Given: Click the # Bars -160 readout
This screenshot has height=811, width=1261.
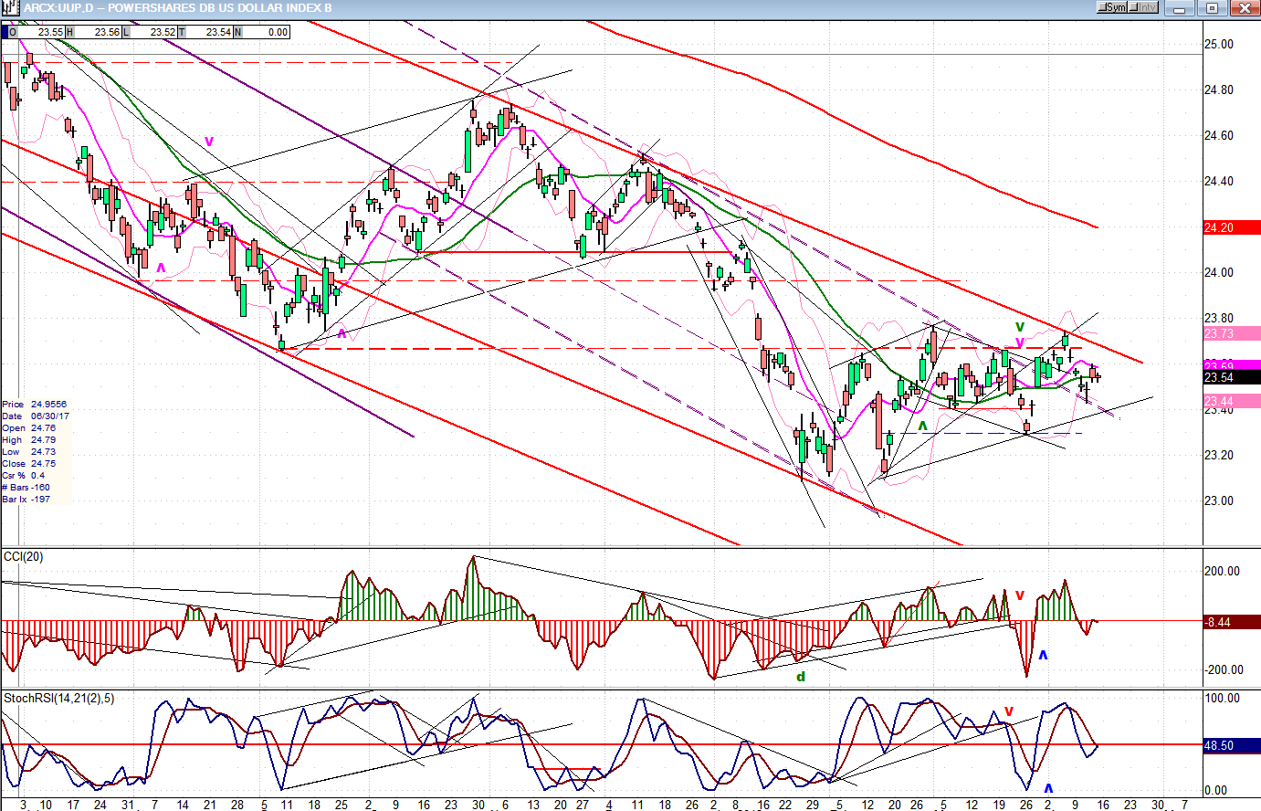Looking at the screenshot, I should pyautogui.click(x=26, y=487).
